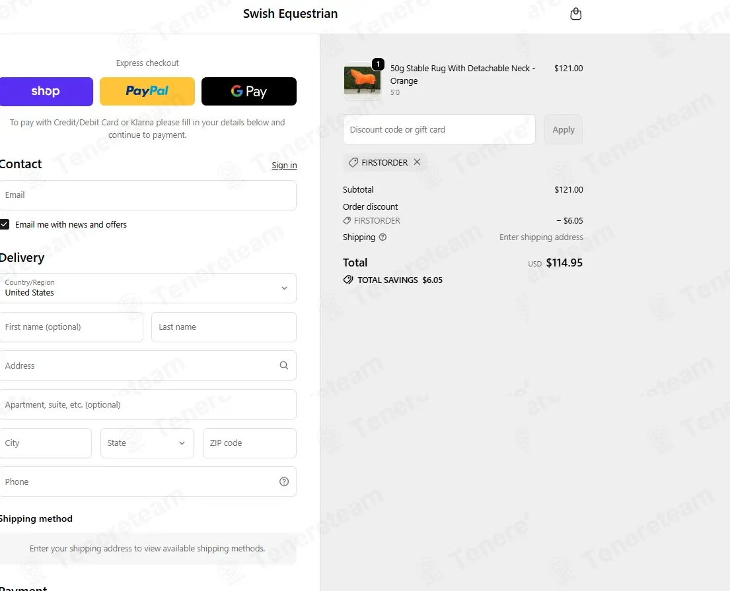This screenshot has width=730, height=591.
Task: Click the stable rug product thumbnail
Action: [x=362, y=80]
